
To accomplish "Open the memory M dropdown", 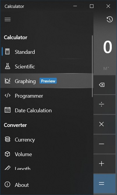I will coord(106,68).
